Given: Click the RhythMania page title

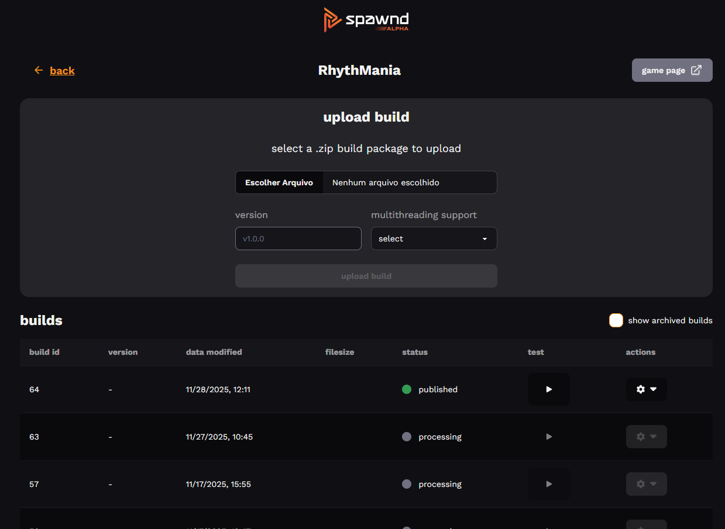Looking at the screenshot, I should (x=359, y=71).
